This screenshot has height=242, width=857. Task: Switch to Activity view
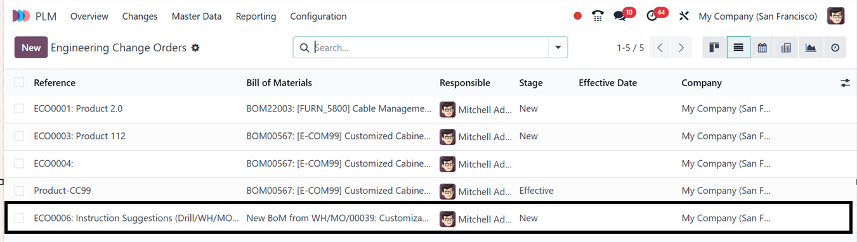click(835, 48)
